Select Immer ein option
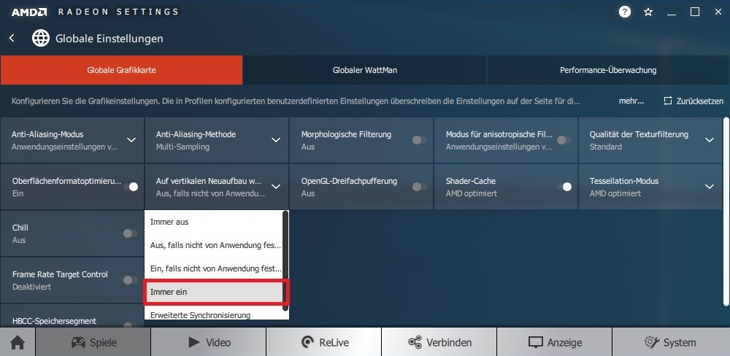This screenshot has height=356, width=730. point(214,292)
